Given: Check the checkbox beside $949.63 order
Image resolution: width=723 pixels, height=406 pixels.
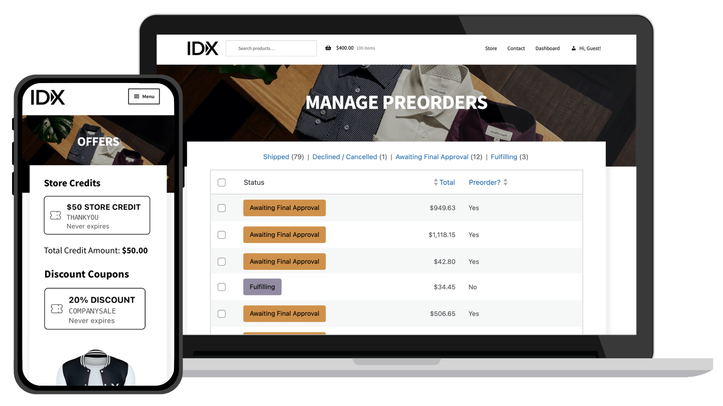Looking at the screenshot, I should (222, 208).
